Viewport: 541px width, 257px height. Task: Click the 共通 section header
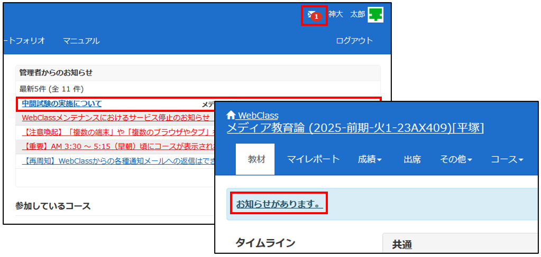[x=402, y=244]
